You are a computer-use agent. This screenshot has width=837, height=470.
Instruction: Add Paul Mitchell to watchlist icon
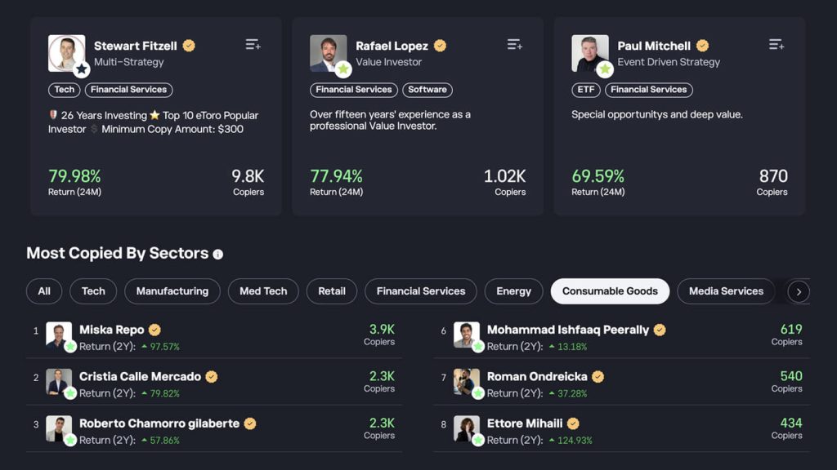pyautogui.click(x=777, y=45)
